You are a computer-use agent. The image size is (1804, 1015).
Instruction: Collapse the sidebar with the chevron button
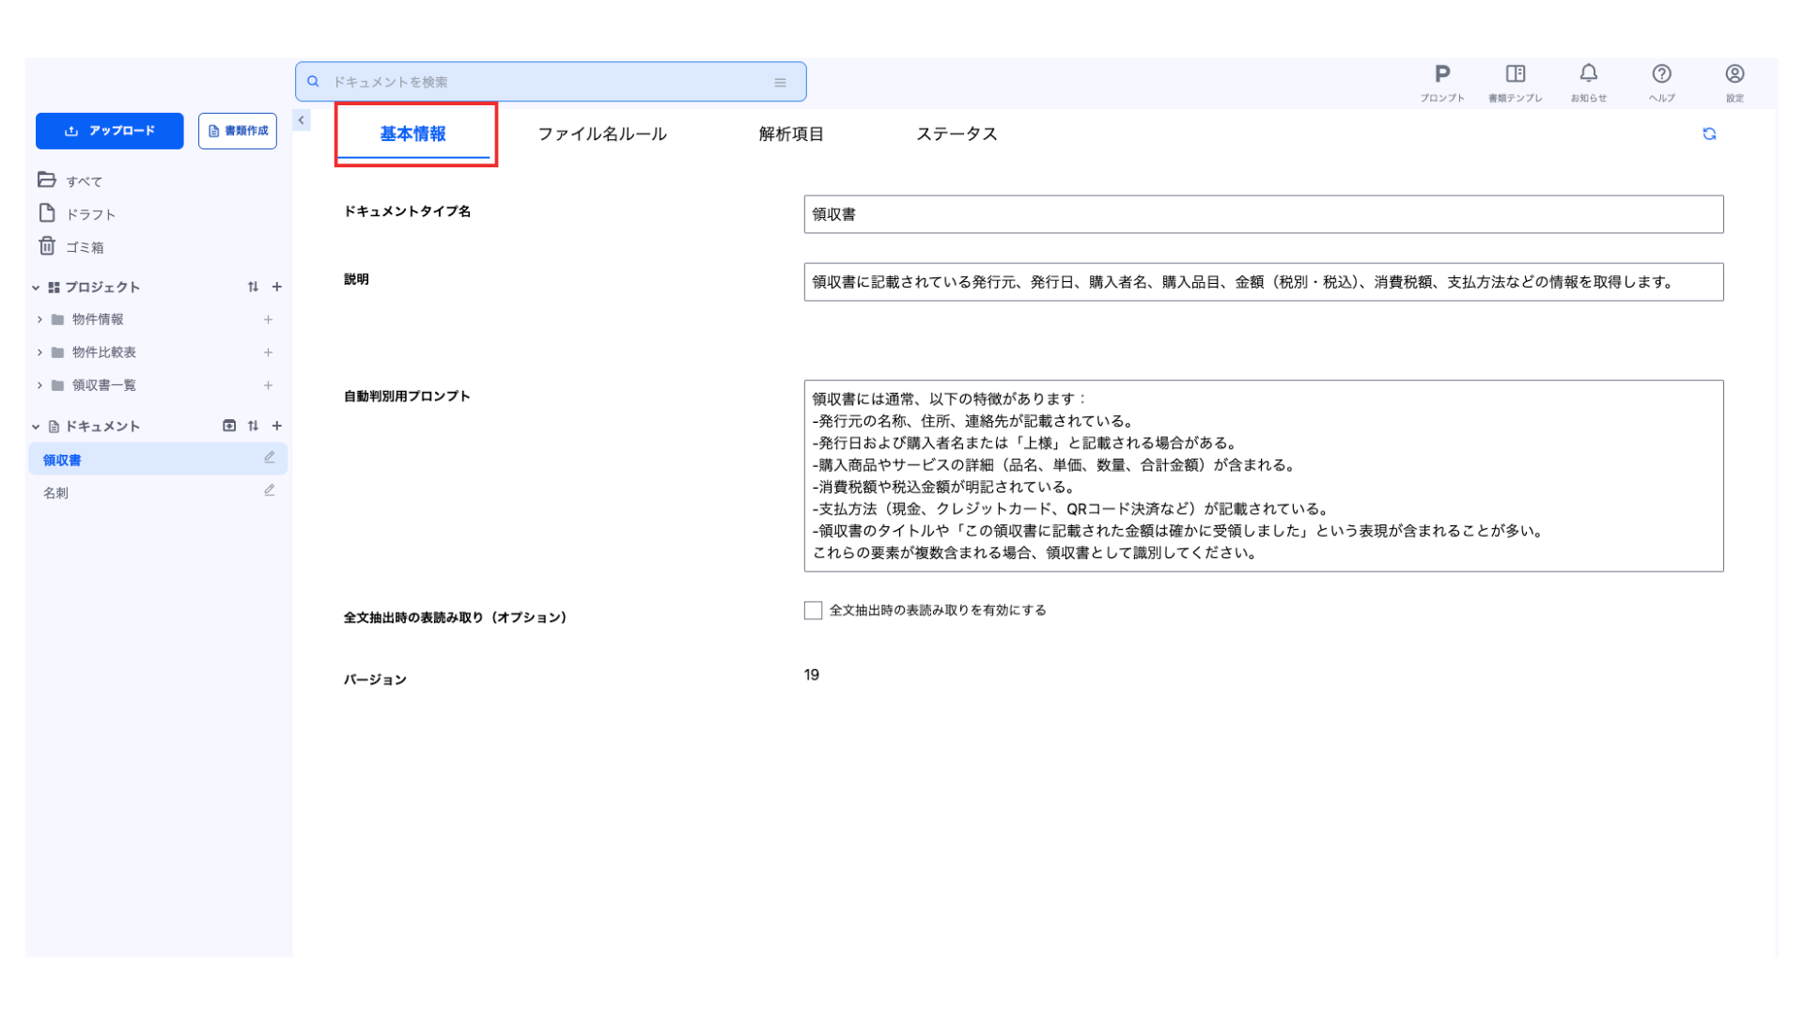click(302, 120)
